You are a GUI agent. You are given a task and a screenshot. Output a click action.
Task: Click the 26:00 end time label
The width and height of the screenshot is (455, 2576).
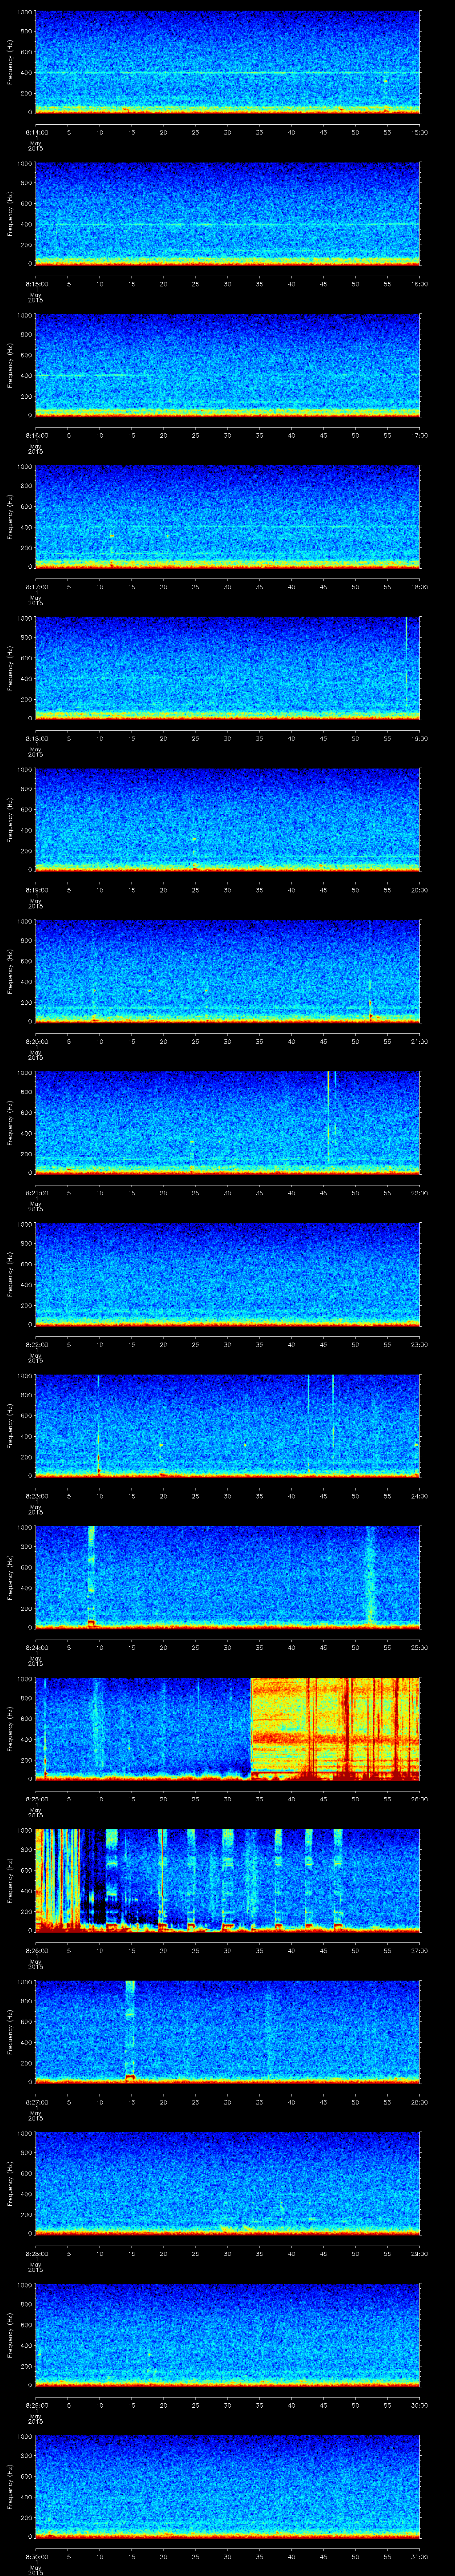tap(420, 1798)
